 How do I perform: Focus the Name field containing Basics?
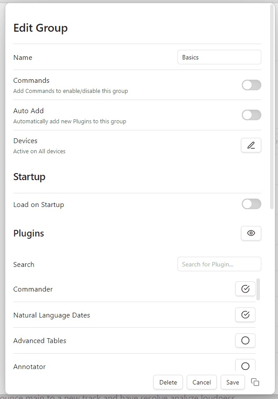click(x=219, y=57)
